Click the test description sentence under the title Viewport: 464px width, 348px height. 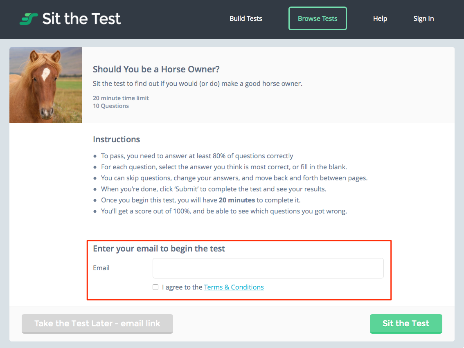point(197,84)
